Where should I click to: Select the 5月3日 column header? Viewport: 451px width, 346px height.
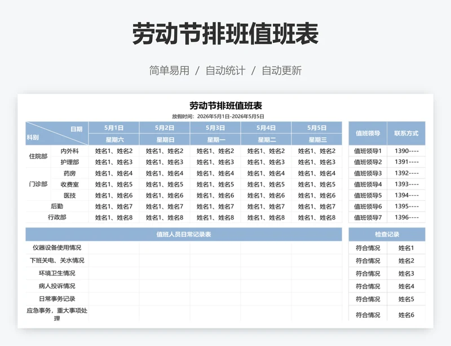tap(215, 128)
